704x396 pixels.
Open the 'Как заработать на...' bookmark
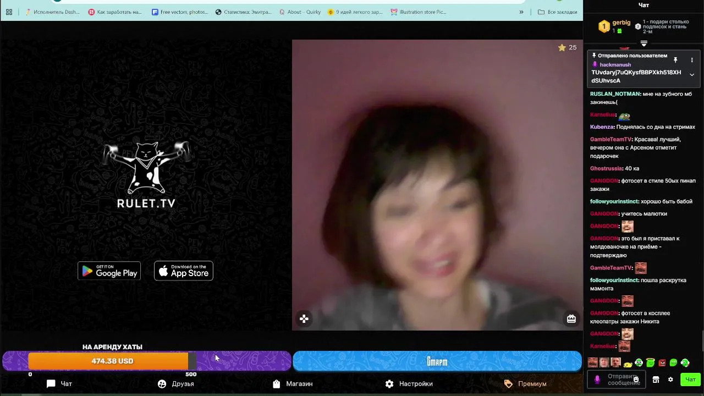point(115,12)
